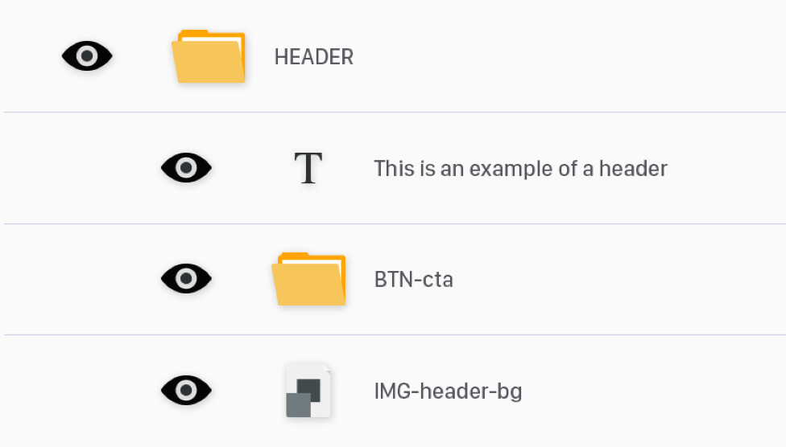Image resolution: width=786 pixels, height=447 pixels.
Task: Select the HEADER layer name
Action: 313,57
